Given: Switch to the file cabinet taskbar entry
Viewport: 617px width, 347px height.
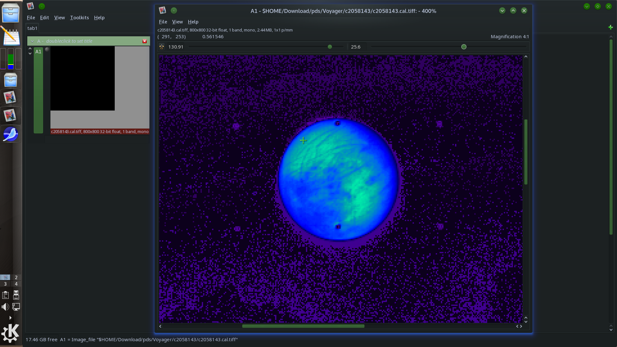Looking at the screenshot, I should tap(11, 80).
